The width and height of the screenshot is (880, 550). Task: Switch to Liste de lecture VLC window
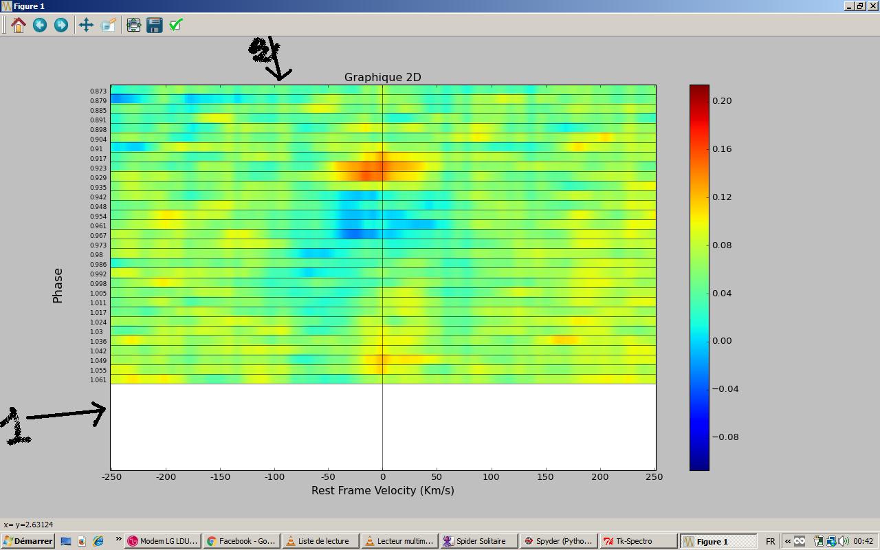click(x=322, y=541)
